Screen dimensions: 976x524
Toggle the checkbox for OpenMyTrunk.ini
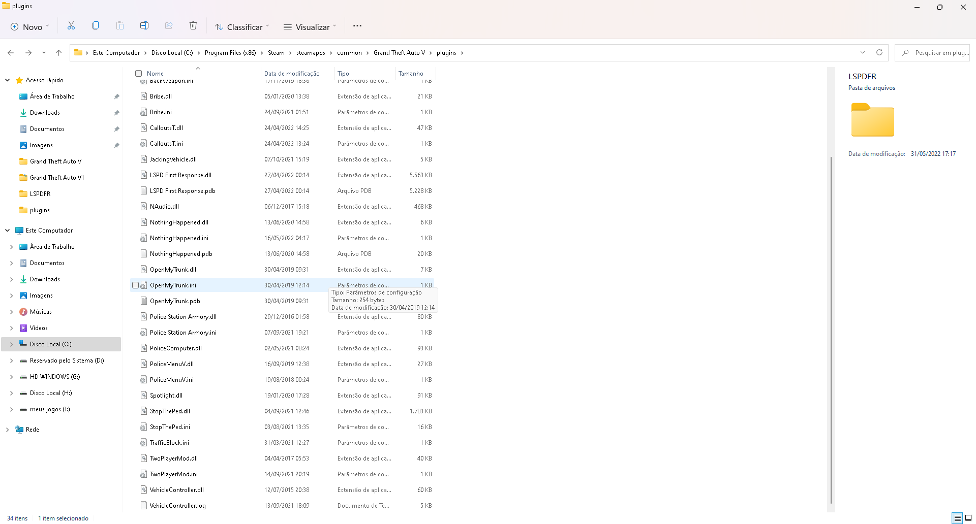(136, 285)
